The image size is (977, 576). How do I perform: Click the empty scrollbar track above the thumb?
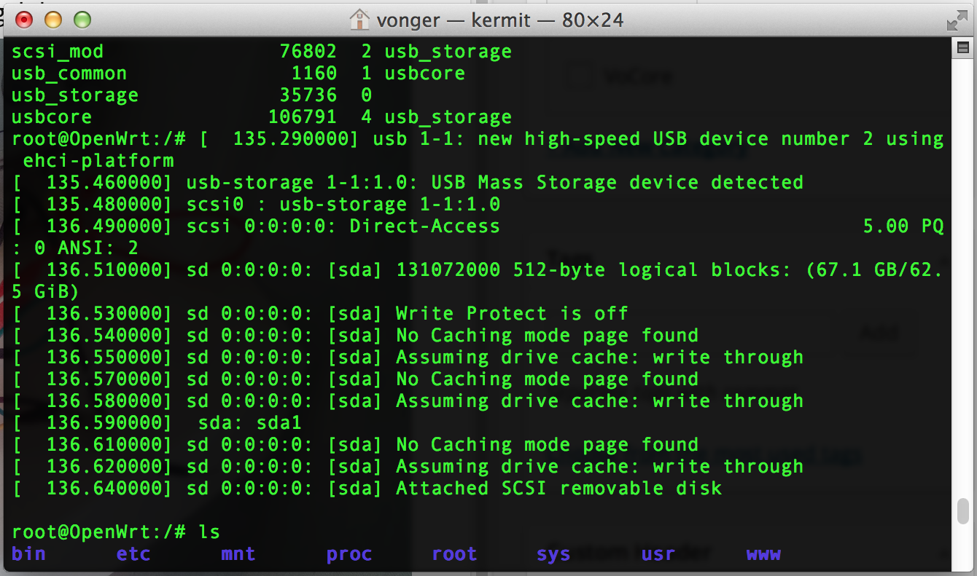pyautogui.click(x=962, y=277)
